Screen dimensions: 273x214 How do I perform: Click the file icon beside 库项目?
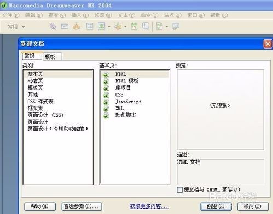106,88
